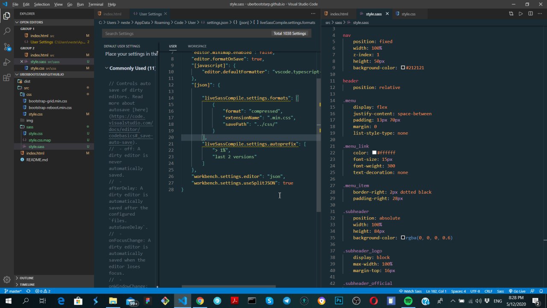Click the Synchronize Changes icon in status bar
This screenshot has width=547, height=308.
click(x=28, y=291)
